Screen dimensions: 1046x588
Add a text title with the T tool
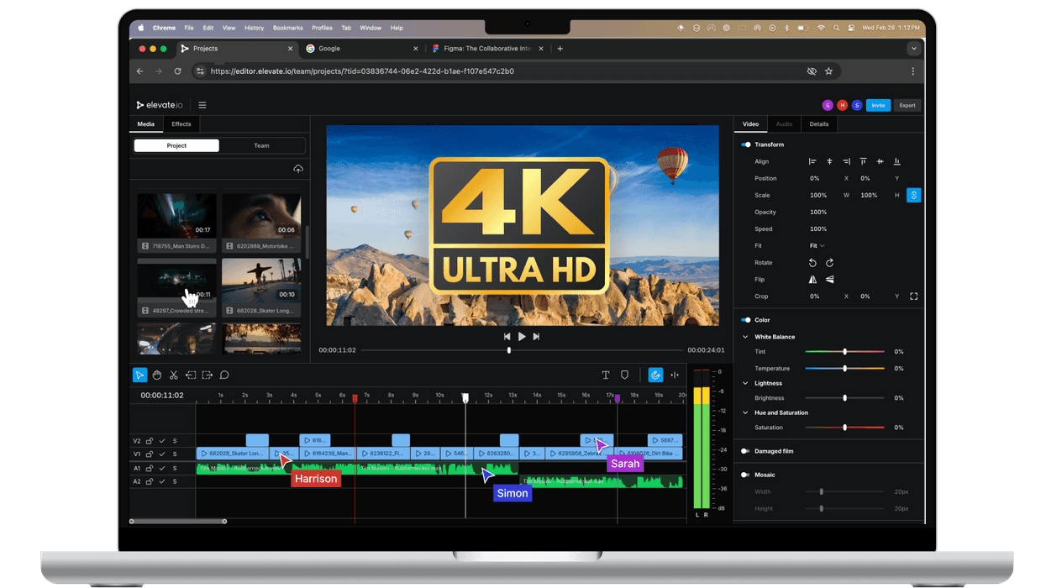(x=606, y=375)
